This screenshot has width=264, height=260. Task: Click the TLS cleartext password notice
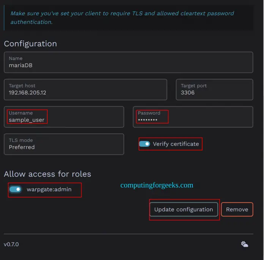point(122,17)
